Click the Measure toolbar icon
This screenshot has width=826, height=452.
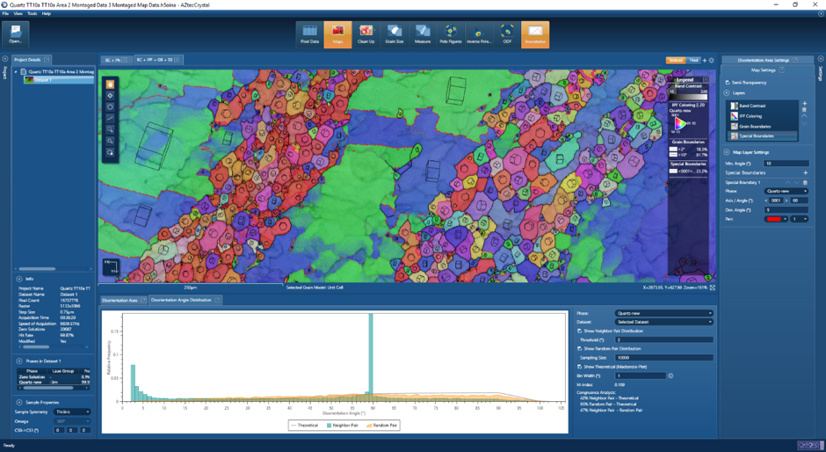(422, 34)
